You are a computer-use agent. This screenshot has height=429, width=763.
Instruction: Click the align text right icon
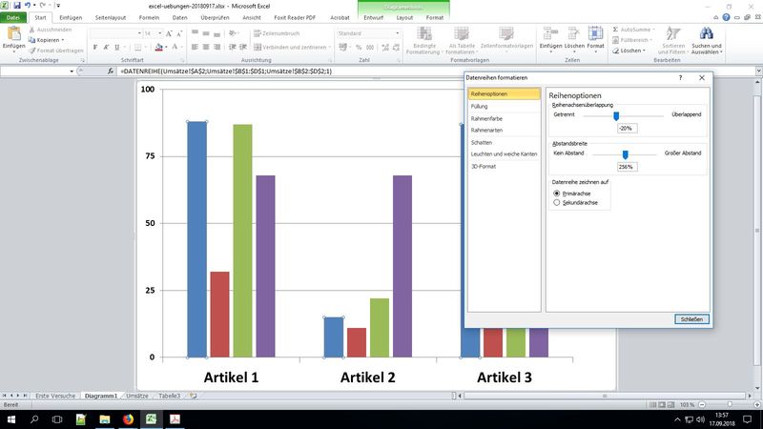(217, 47)
